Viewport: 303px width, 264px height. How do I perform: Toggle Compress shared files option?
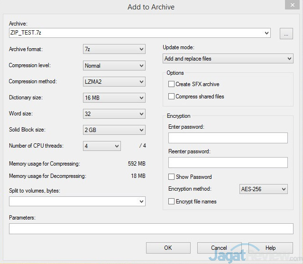172,97
